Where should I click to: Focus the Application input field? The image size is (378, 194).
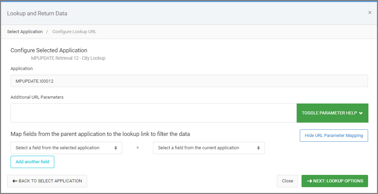tap(189, 81)
